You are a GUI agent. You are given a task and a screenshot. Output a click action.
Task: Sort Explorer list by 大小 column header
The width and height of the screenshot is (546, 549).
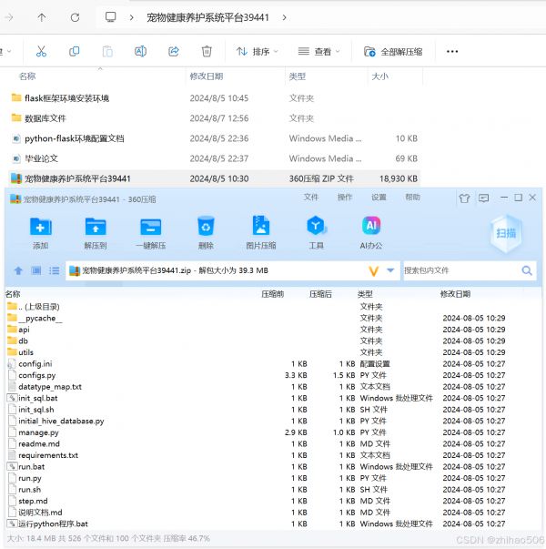379,76
